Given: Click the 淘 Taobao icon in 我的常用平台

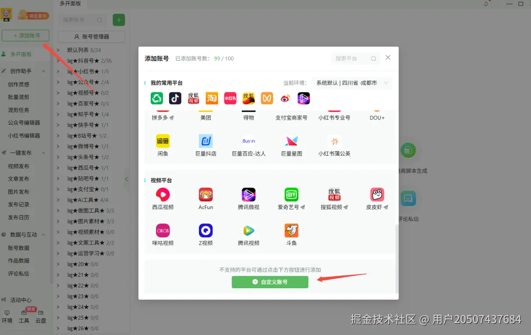Looking at the screenshot, I should 212,98.
